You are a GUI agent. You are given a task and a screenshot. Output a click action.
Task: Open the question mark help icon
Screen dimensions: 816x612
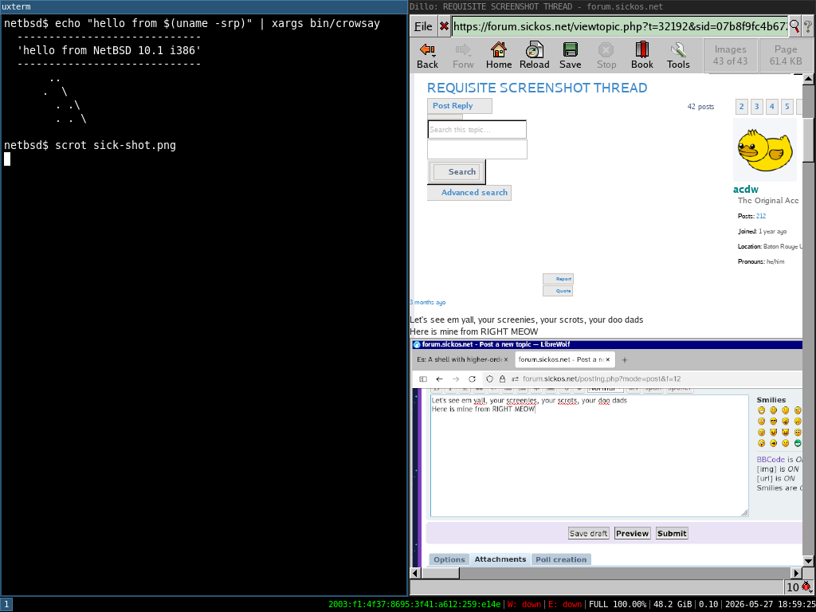[x=808, y=26]
